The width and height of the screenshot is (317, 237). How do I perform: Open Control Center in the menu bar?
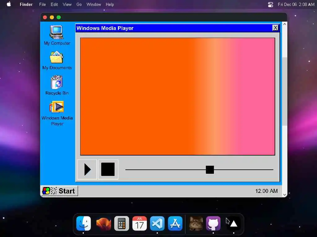(271, 4)
